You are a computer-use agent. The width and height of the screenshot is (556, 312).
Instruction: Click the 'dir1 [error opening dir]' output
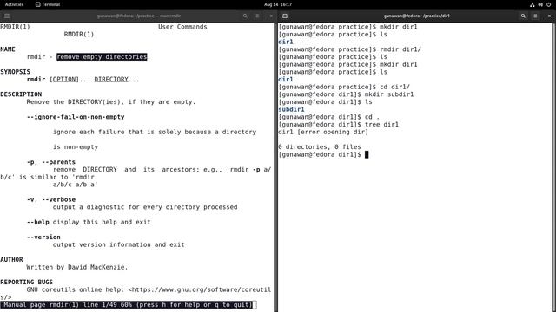[x=323, y=132]
